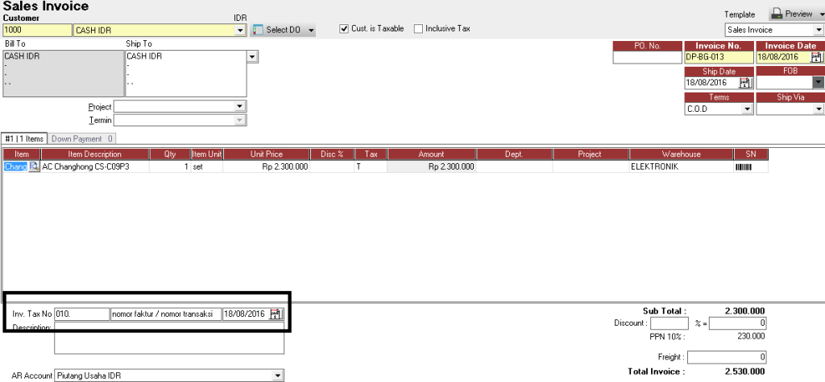Viewport: 825px width, 382px height.
Task: Open the AR Account dropdown
Action: click(278, 376)
